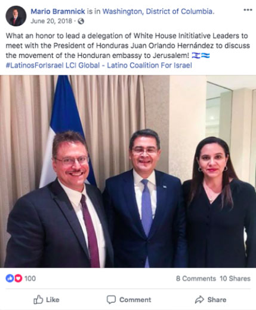Click the red heart reaction icon
The height and width of the screenshot is (310, 256).
click(x=18, y=278)
